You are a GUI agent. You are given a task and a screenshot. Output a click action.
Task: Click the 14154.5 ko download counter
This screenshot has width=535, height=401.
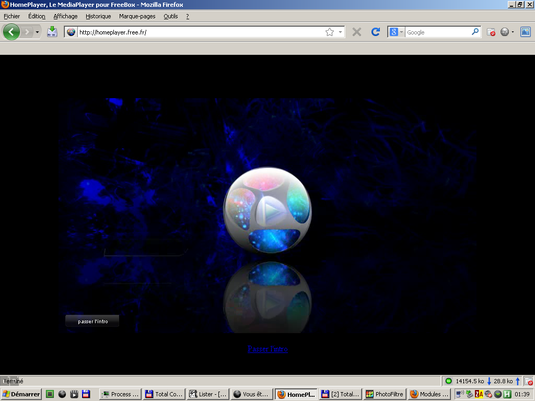coord(470,381)
